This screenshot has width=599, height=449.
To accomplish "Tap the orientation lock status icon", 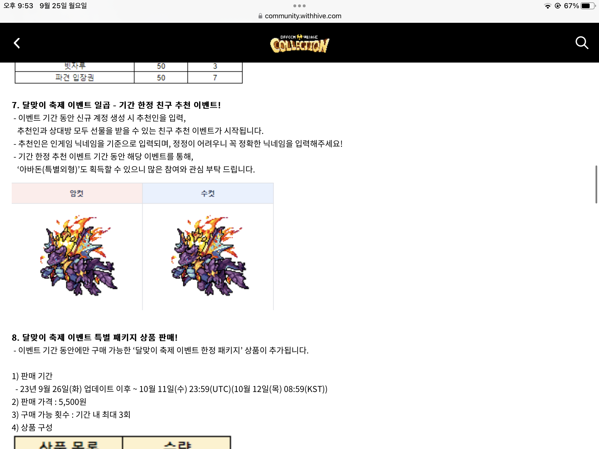I will (x=558, y=6).
